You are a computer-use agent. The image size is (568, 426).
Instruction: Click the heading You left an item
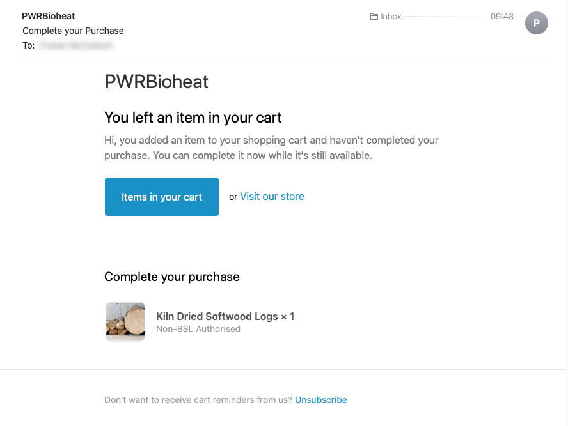pyautogui.click(x=193, y=118)
